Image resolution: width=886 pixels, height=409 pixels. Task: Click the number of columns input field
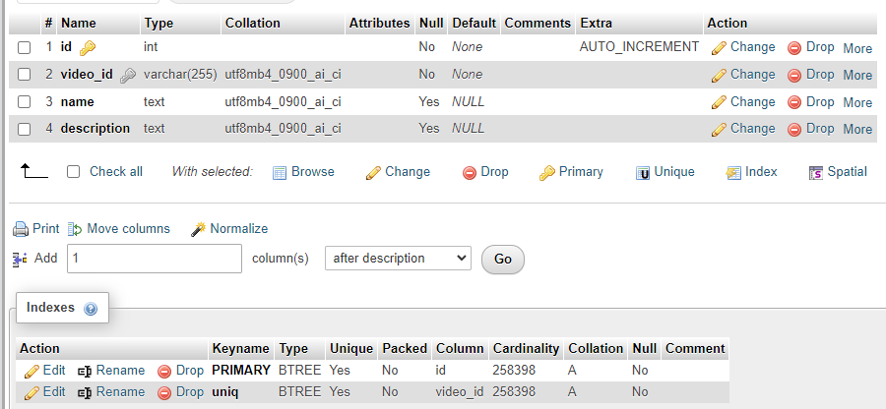pos(154,259)
